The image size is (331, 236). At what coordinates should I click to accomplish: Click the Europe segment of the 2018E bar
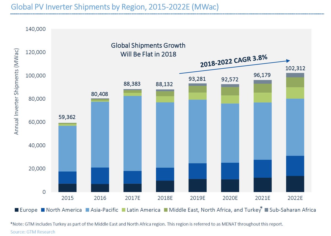click(x=165, y=186)
